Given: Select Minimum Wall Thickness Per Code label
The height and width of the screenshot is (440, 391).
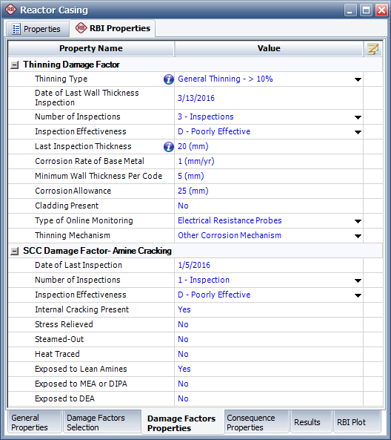Looking at the screenshot, I should click(x=98, y=177).
